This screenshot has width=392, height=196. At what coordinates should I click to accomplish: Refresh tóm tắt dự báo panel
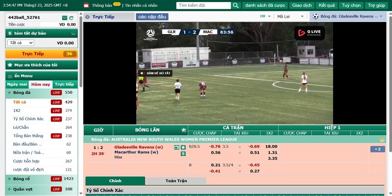[73, 33]
